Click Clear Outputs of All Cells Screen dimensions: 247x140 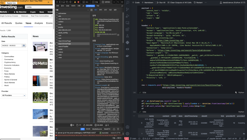[180, 3]
